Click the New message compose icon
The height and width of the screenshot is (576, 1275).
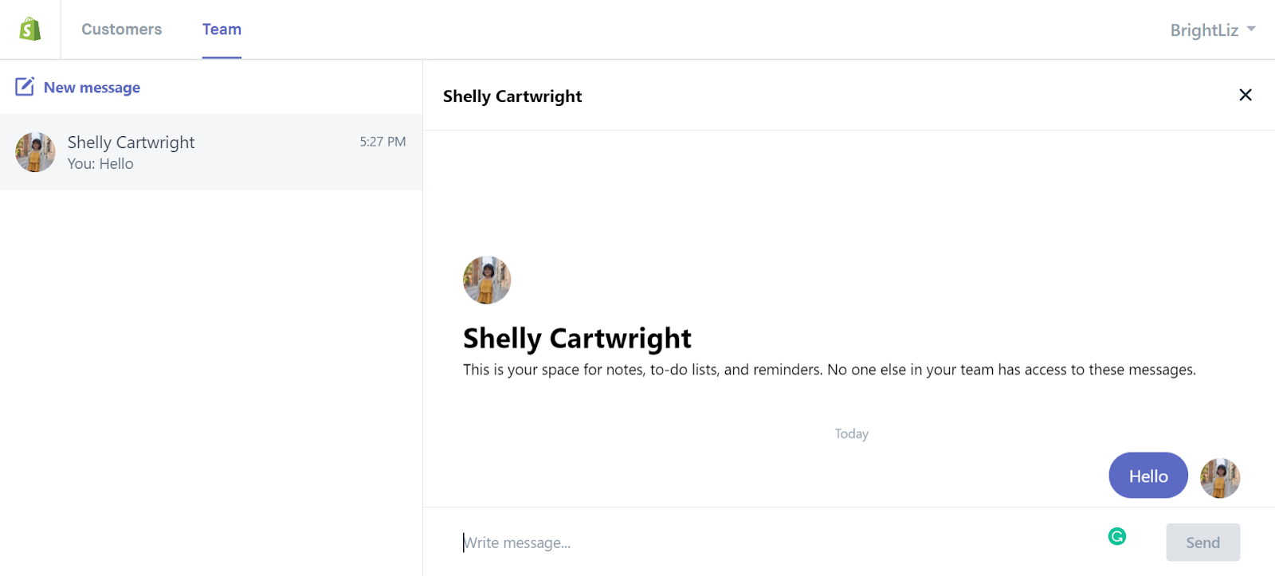click(25, 86)
